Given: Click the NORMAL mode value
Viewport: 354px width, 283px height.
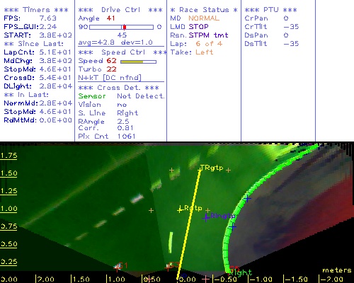Looking at the screenshot, I should point(204,18).
